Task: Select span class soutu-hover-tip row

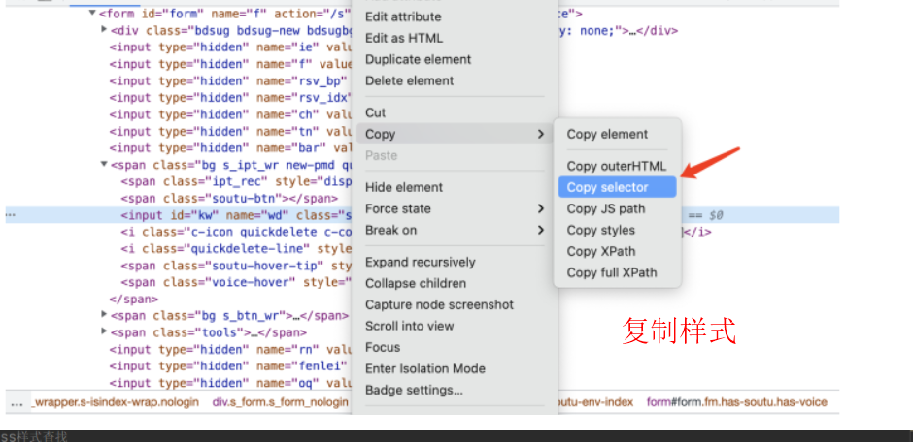Action: coord(236,266)
